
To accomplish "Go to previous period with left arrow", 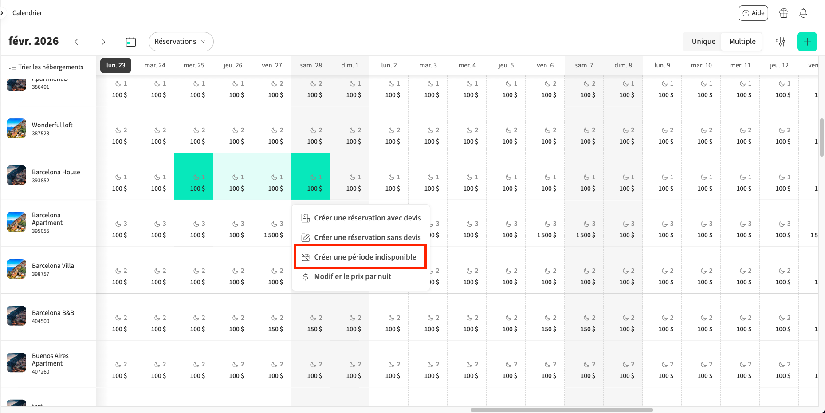I will [76, 42].
